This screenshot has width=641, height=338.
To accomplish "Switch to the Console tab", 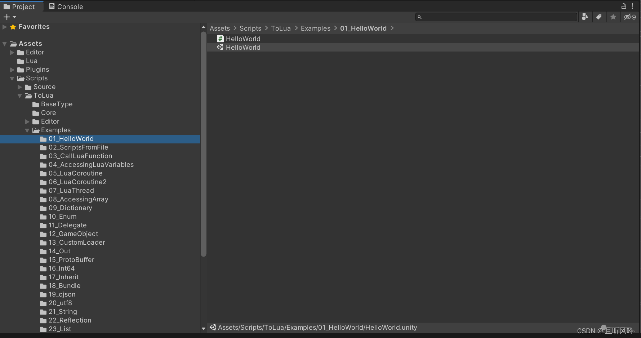I will tap(66, 6).
